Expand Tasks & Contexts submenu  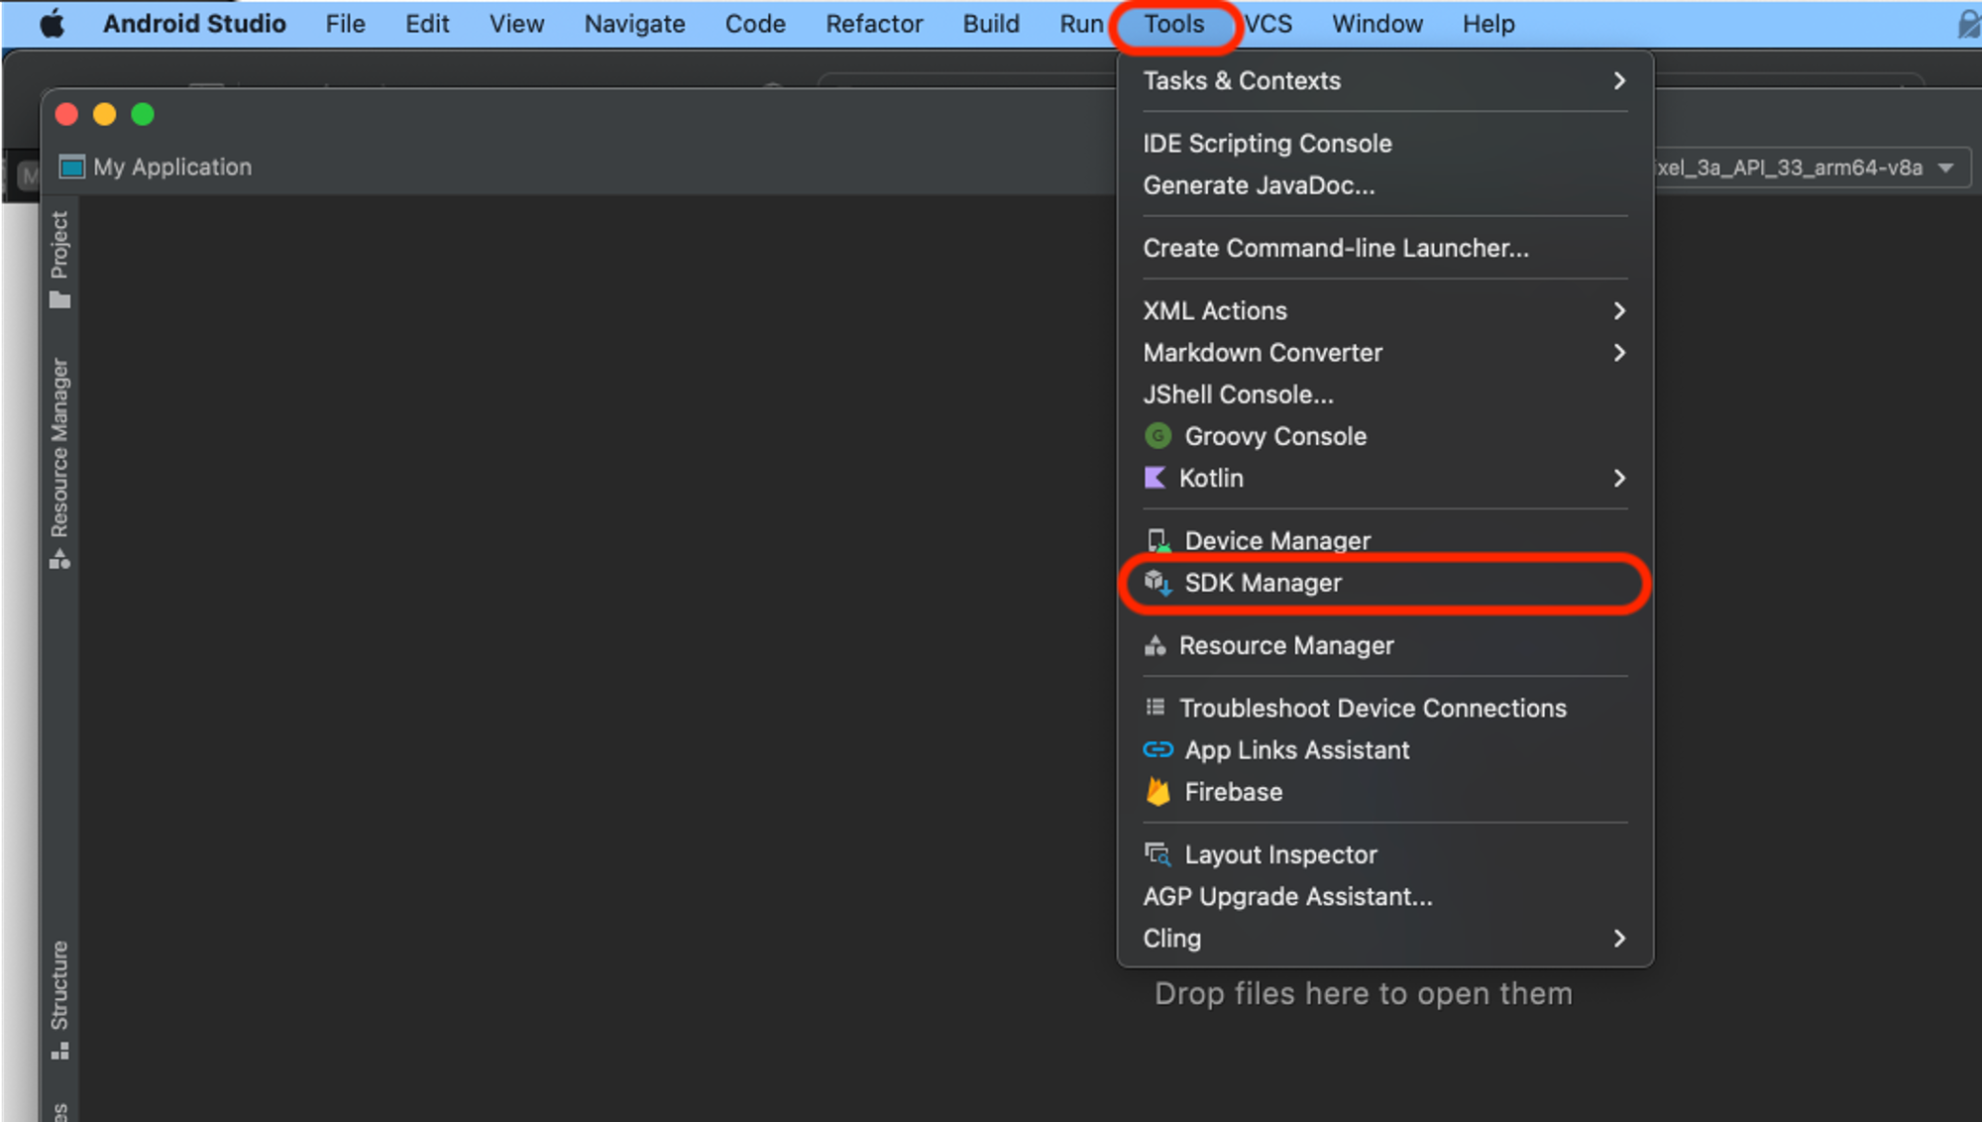tap(1385, 80)
